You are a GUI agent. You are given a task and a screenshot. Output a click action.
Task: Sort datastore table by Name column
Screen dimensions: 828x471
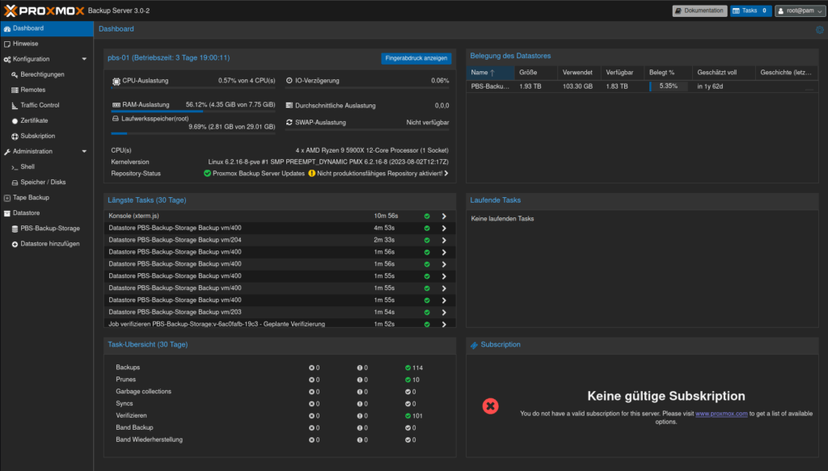pos(490,72)
